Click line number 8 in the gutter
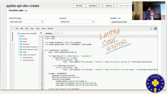This screenshot has height=94, width=167. (x=43, y=50)
